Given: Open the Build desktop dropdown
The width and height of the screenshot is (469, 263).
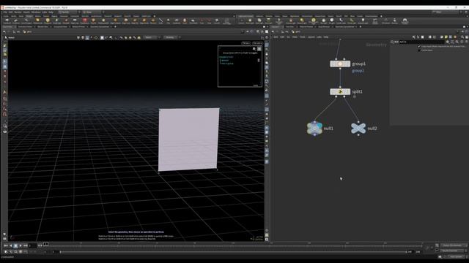Looking at the screenshot, I should [x=68, y=12].
